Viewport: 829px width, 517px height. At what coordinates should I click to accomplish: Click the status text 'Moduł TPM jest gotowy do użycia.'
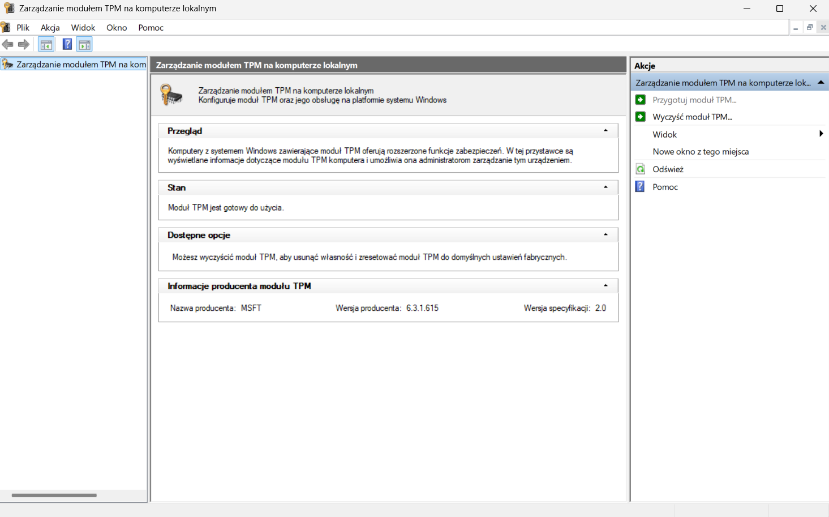click(x=226, y=207)
